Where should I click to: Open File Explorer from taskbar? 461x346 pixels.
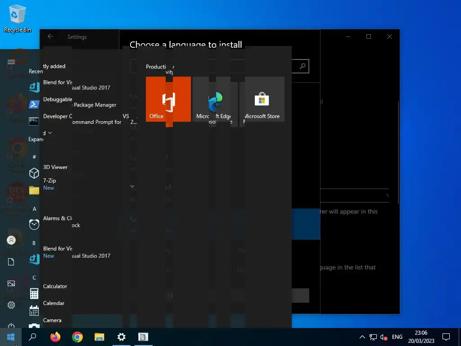point(99,337)
